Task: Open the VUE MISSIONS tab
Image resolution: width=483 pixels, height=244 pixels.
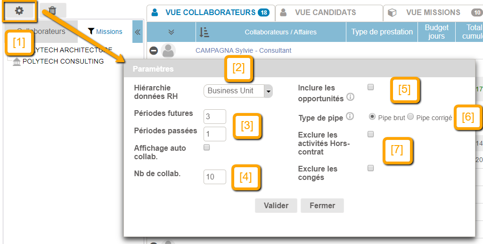Action: coord(433,13)
